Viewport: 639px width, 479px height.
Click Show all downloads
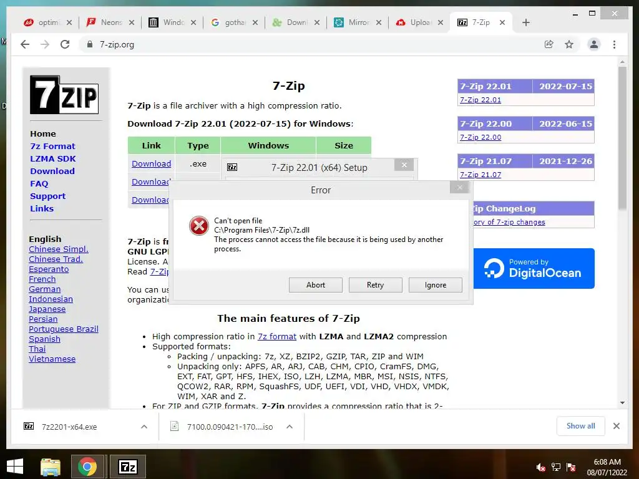point(580,426)
